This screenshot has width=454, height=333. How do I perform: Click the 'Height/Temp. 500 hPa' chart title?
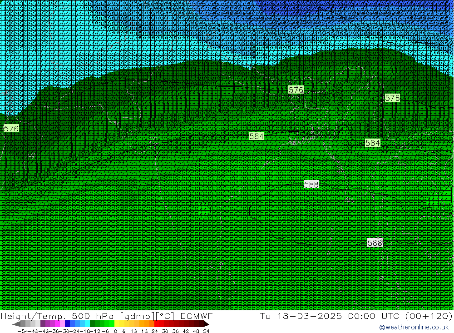coord(57,316)
